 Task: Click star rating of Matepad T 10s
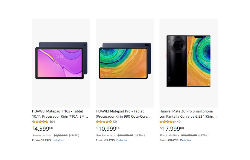coord(40,122)
